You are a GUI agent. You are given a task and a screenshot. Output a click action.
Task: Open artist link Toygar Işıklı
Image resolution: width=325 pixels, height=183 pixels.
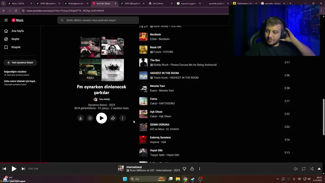tap(157, 155)
